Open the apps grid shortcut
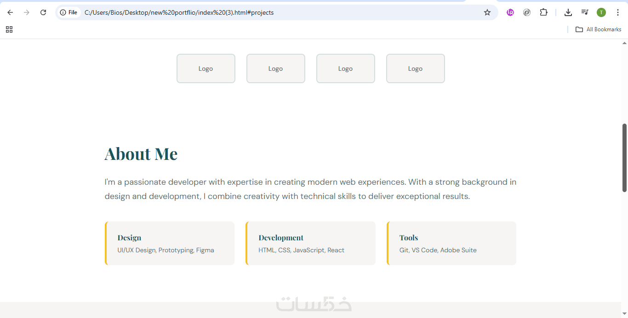The image size is (628, 318). click(x=9, y=29)
